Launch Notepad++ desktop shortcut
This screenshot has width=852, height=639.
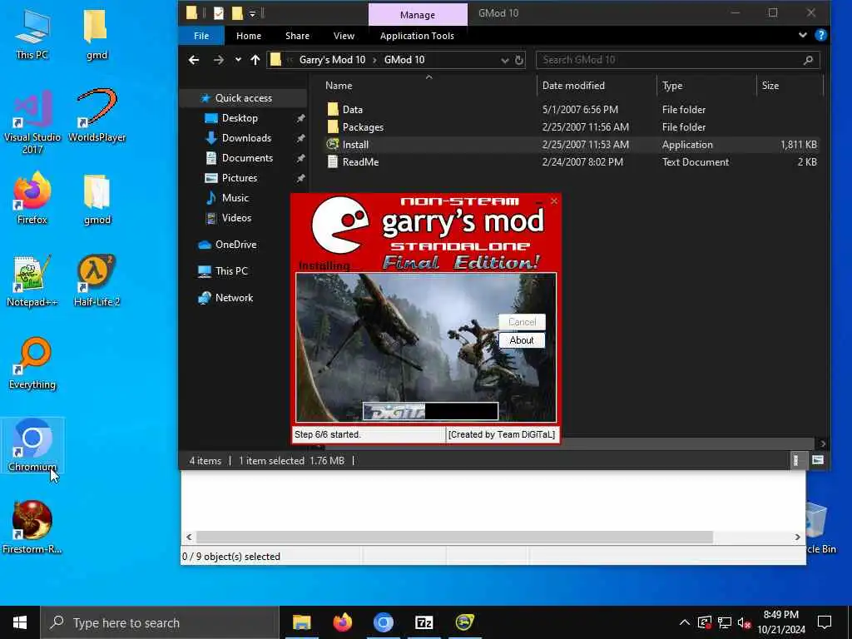point(32,281)
